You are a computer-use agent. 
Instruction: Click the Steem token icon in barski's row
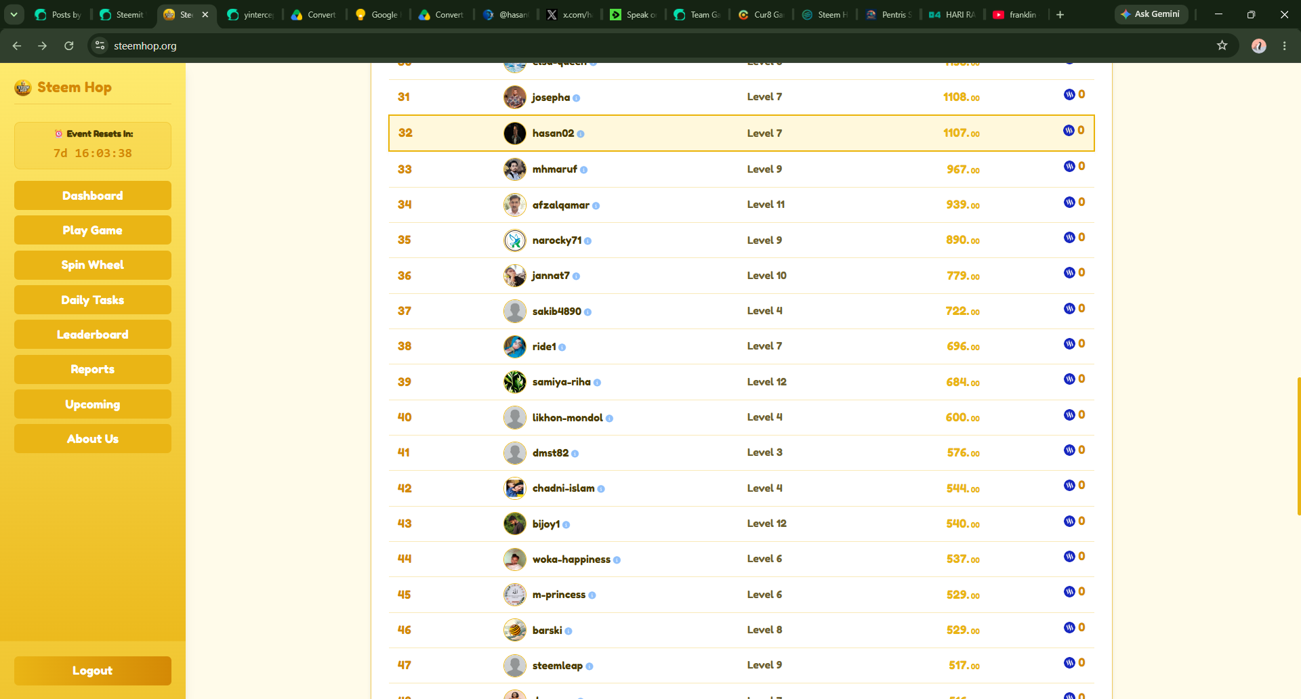[1069, 628]
